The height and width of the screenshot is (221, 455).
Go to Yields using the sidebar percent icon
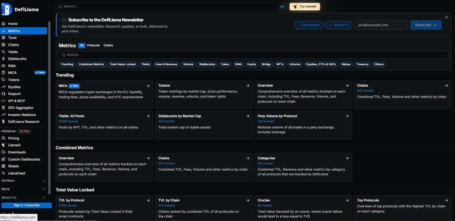(3, 52)
